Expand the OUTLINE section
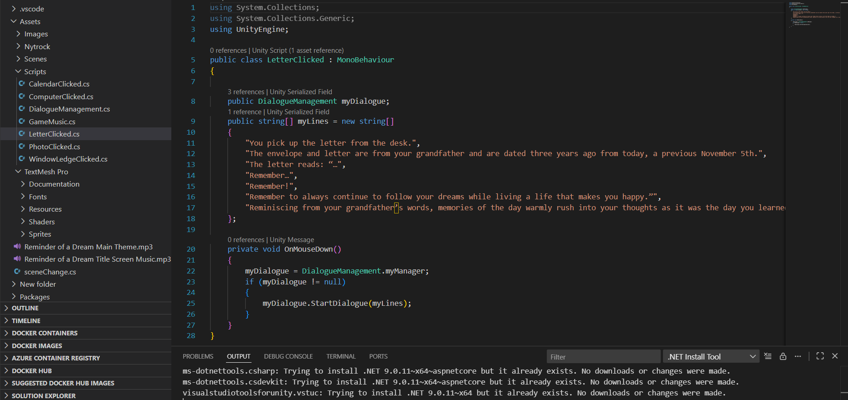The width and height of the screenshot is (848, 400). click(86, 308)
